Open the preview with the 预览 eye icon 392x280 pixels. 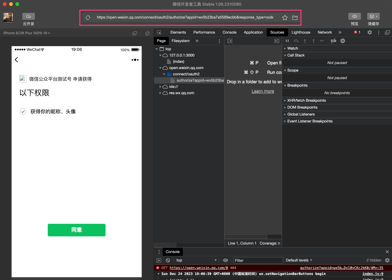coord(355,16)
